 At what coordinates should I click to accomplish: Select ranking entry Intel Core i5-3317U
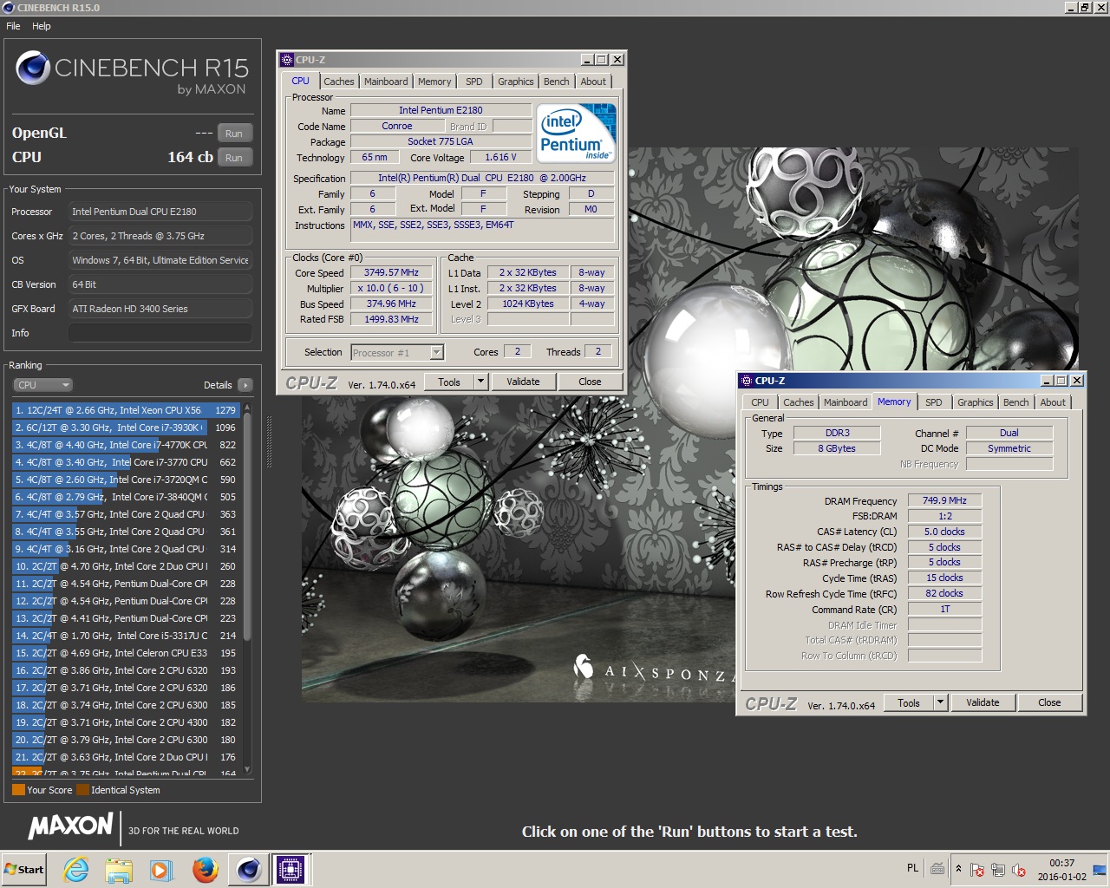pyautogui.click(x=127, y=636)
